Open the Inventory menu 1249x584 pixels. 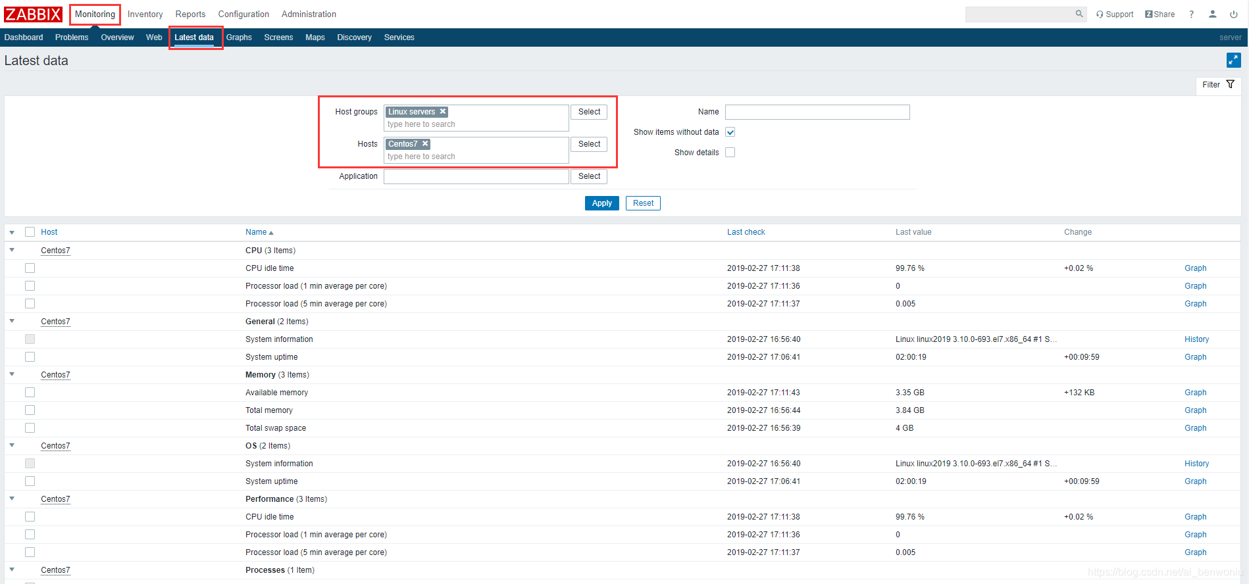tap(145, 14)
